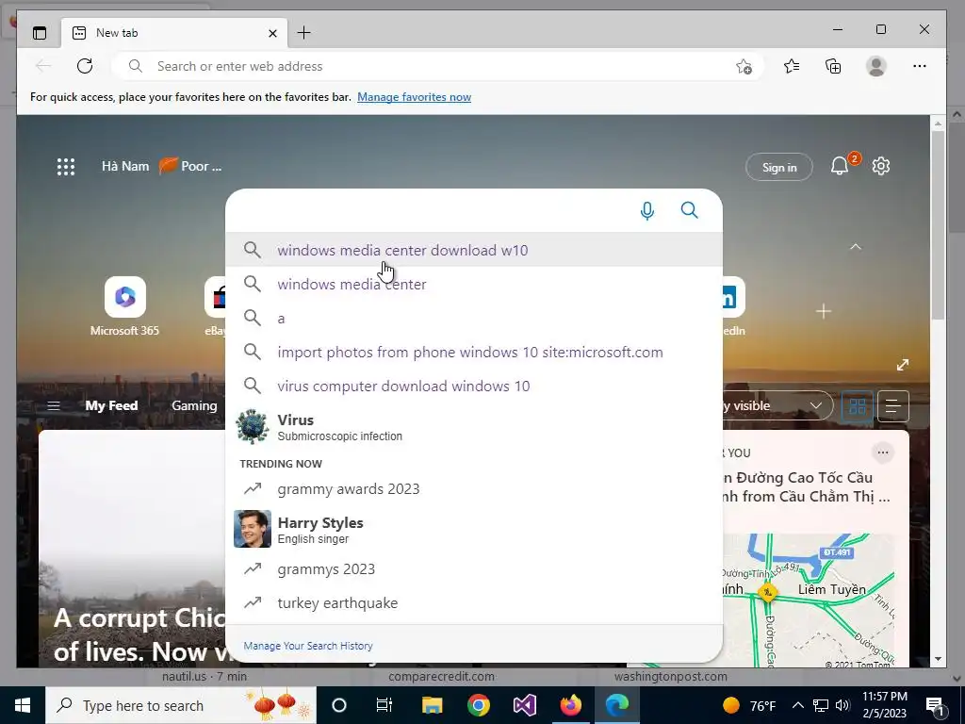Open a new tab with the plus button
965x724 pixels.
pyautogui.click(x=304, y=33)
